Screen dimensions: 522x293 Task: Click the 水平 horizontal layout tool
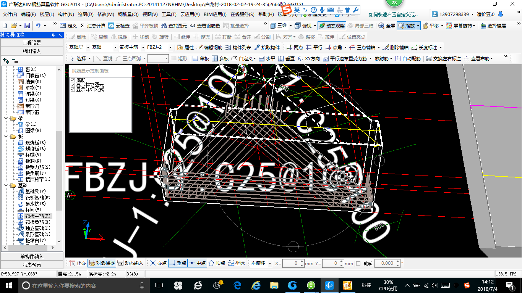[x=267, y=58]
